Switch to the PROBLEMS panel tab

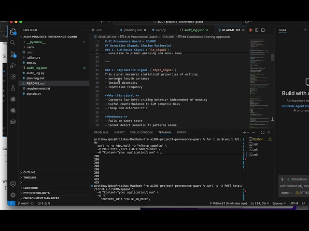(x=101, y=133)
